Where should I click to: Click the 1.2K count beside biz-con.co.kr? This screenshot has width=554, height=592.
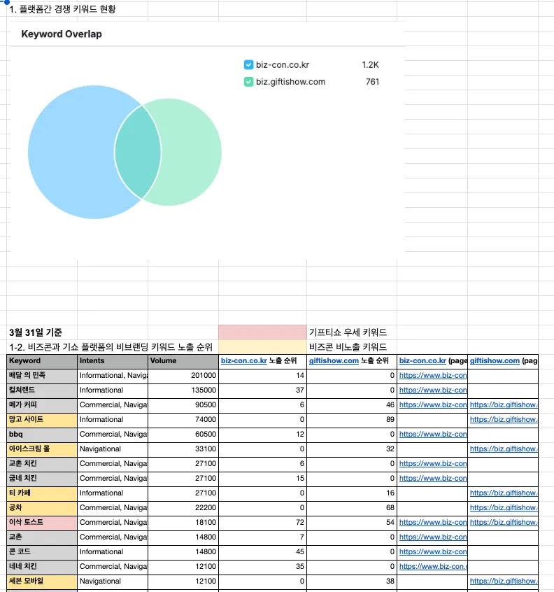[x=370, y=64]
